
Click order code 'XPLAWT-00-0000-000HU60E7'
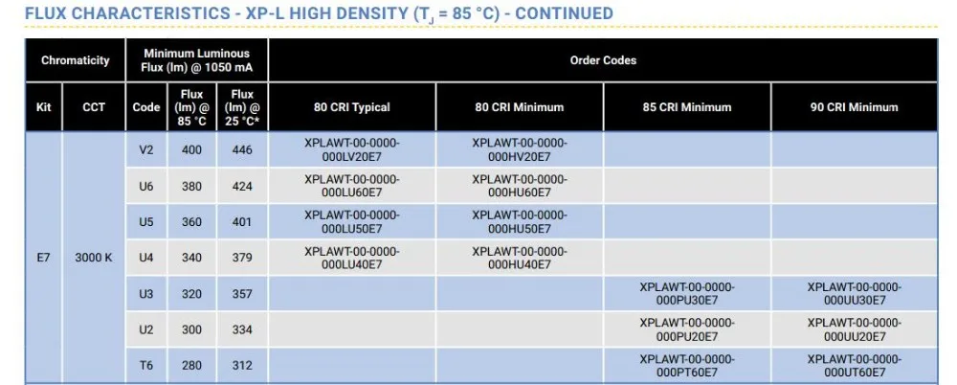(x=520, y=186)
